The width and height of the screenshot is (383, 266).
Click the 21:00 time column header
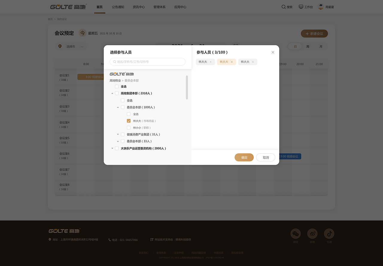click(x=319, y=64)
